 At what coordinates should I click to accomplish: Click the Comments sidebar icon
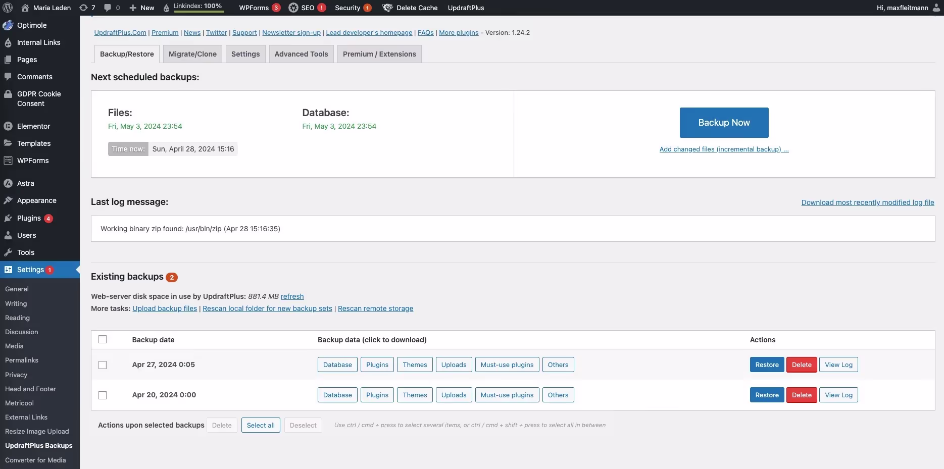point(8,77)
